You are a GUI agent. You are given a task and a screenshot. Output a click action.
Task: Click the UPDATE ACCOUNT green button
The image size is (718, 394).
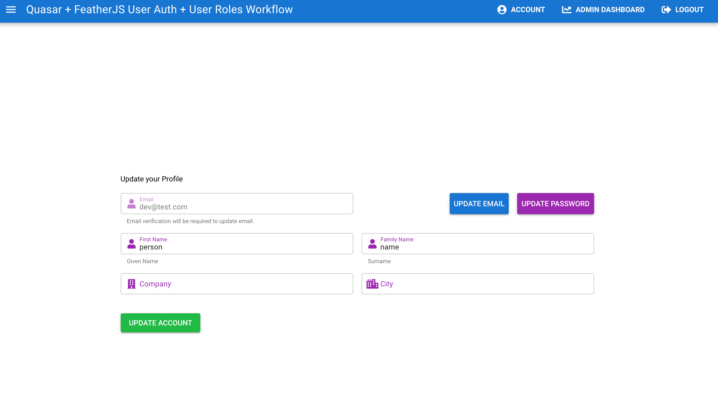pyautogui.click(x=161, y=323)
